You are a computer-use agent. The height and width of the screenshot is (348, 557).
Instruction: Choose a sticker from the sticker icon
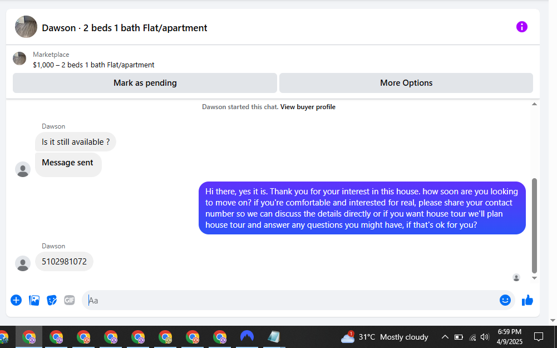pos(52,300)
